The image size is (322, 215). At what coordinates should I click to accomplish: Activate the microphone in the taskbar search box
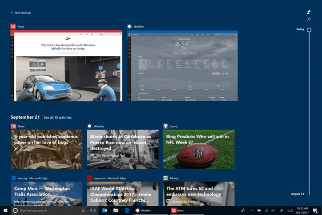(x=83, y=211)
